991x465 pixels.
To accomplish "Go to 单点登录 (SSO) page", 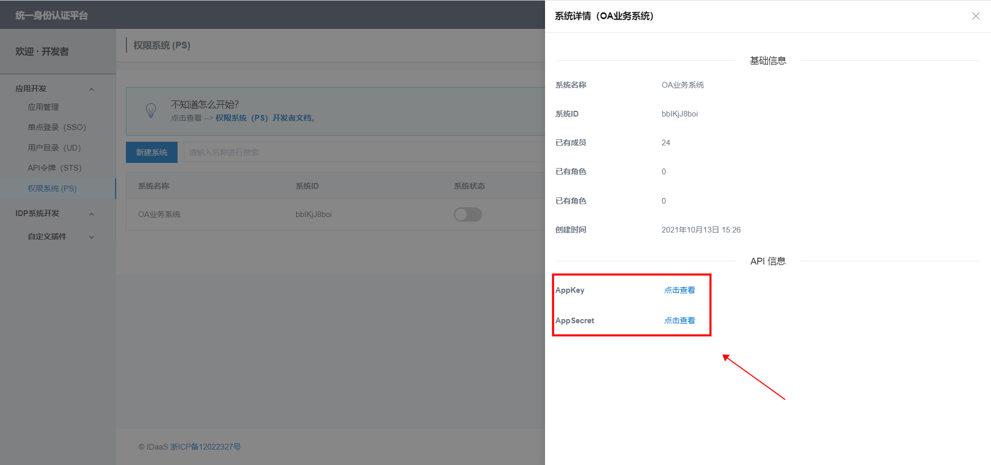I will click(57, 127).
